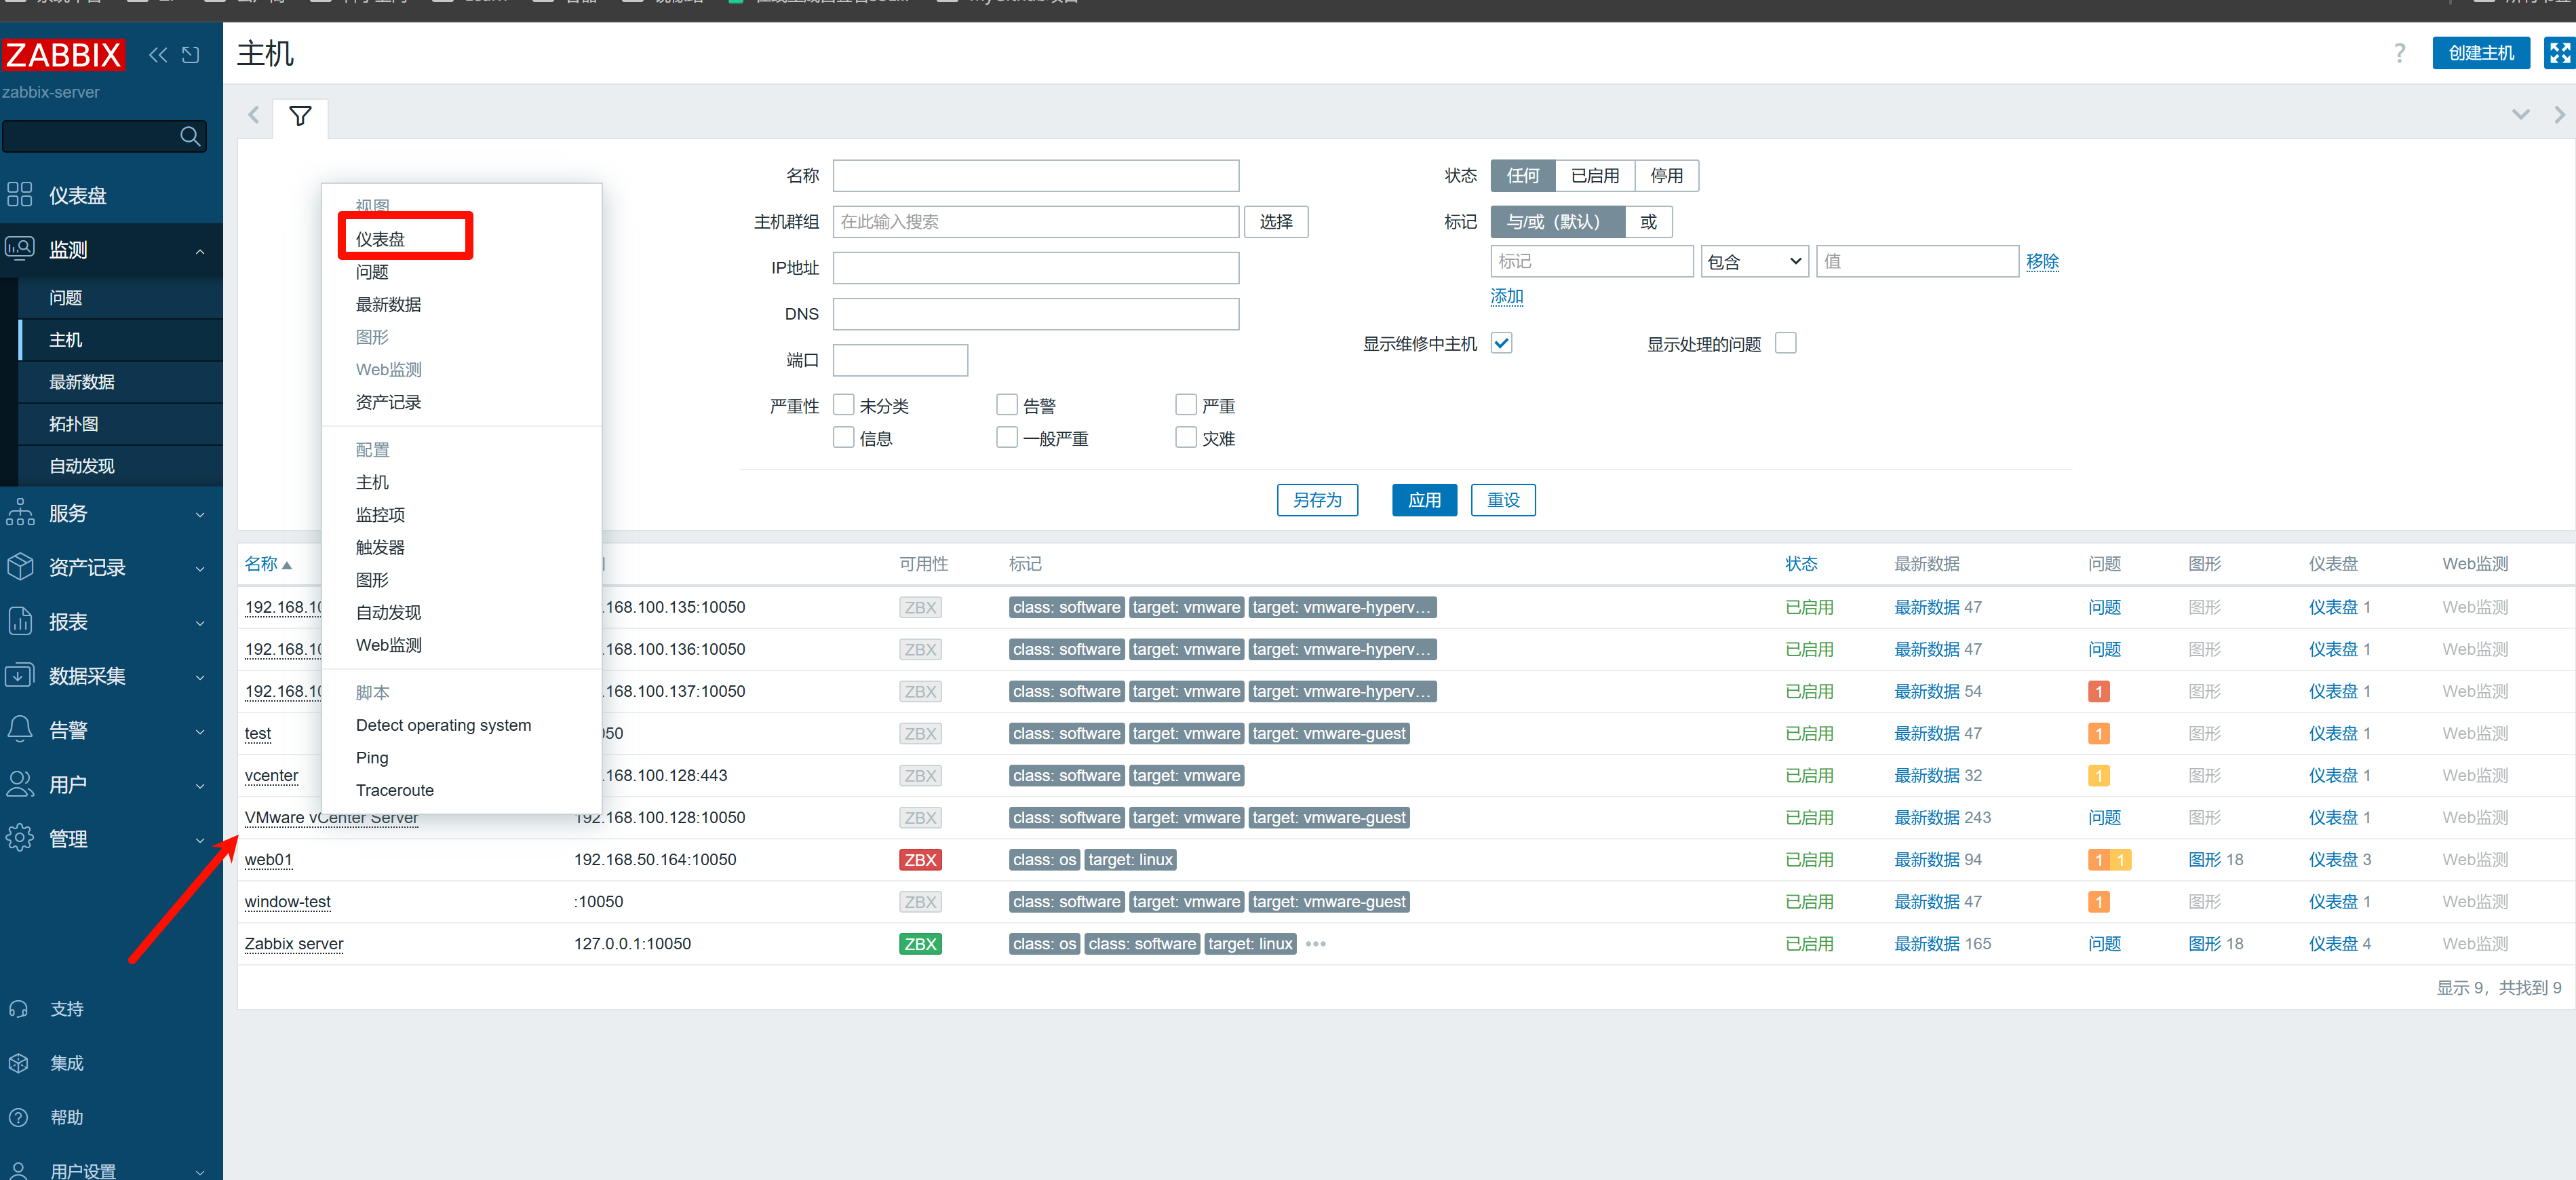Click the 名称 filter input field
Image resolution: width=2576 pixels, height=1180 pixels.
point(1036,176)
